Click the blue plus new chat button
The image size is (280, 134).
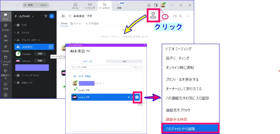coord(52,16)
